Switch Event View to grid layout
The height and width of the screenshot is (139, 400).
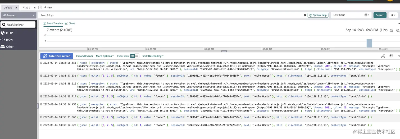[x=137, y=56]
